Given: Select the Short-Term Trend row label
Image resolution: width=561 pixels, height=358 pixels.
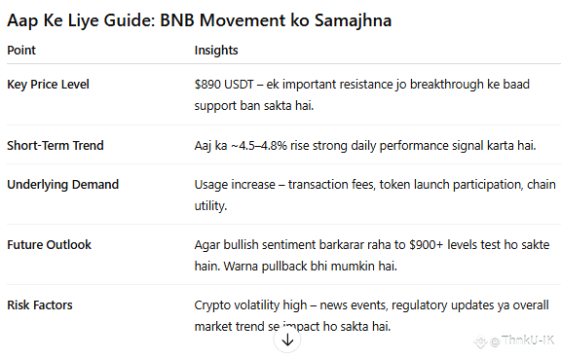Looking at the screenshot, I should 56,145.
